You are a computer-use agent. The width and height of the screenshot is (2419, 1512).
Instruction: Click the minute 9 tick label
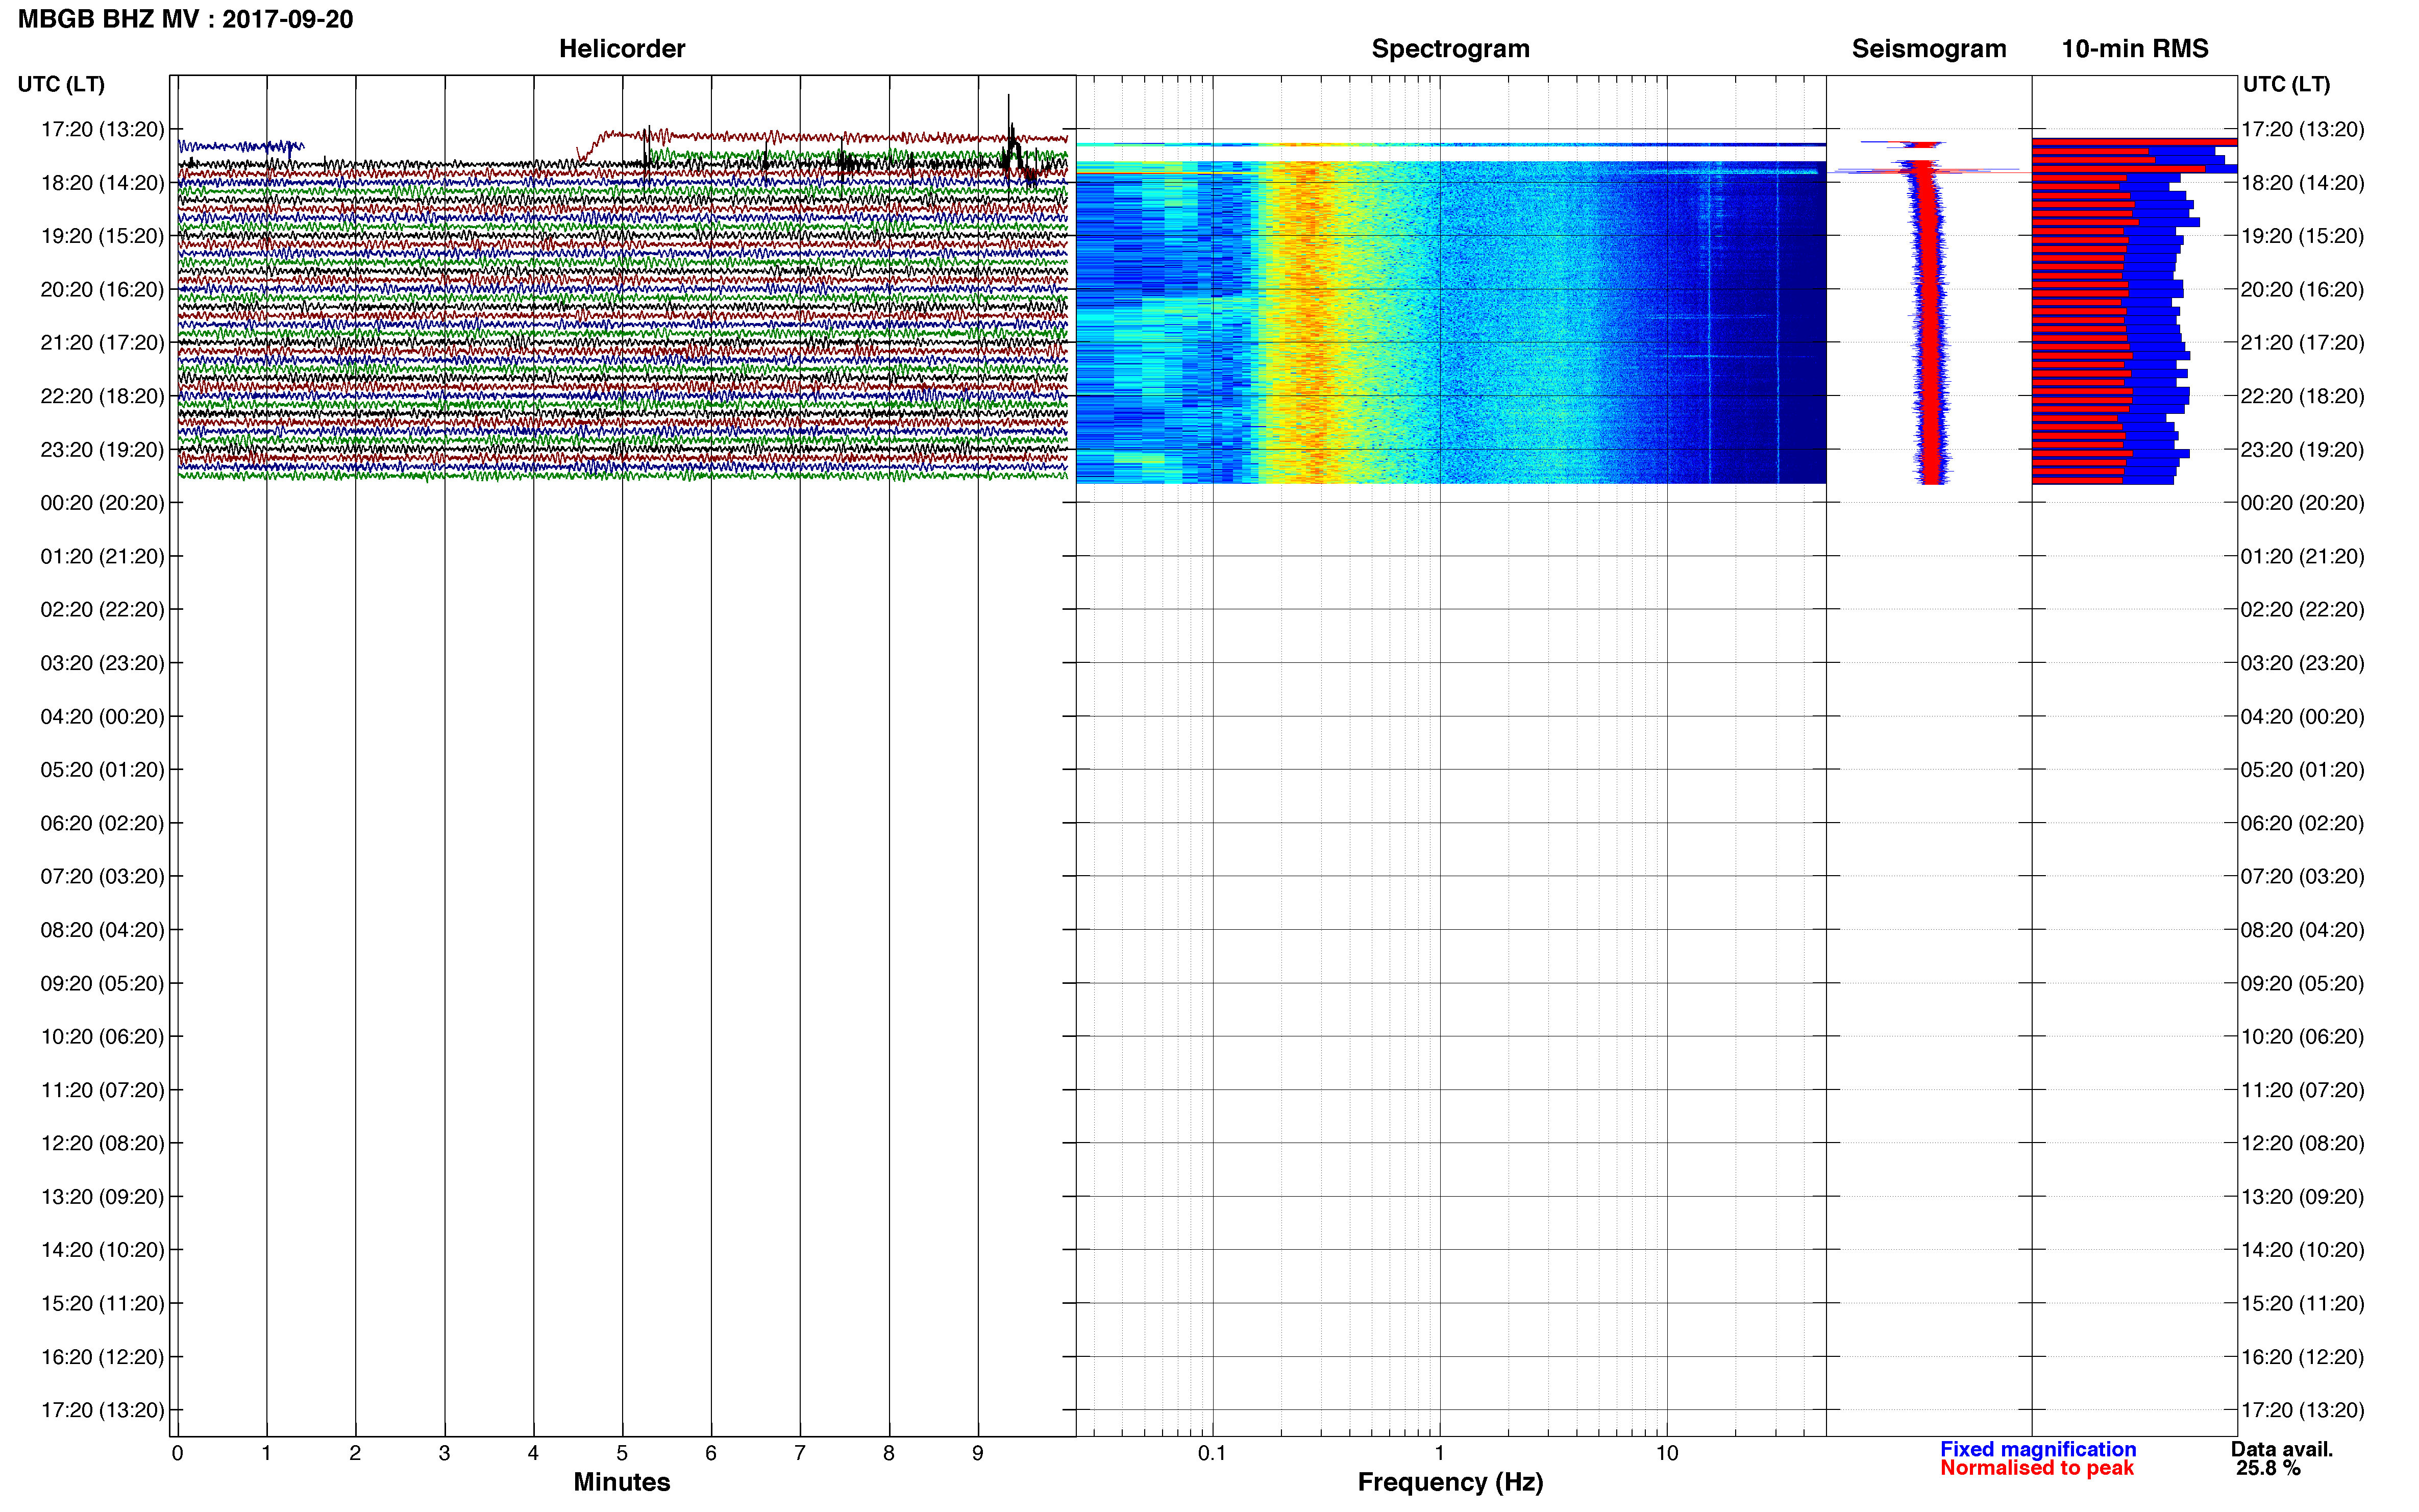978,1453
